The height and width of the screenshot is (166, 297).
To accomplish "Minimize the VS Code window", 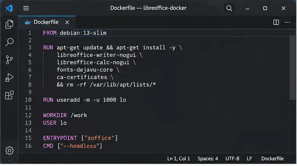I will pyautogui.click(x=247, y=8).
